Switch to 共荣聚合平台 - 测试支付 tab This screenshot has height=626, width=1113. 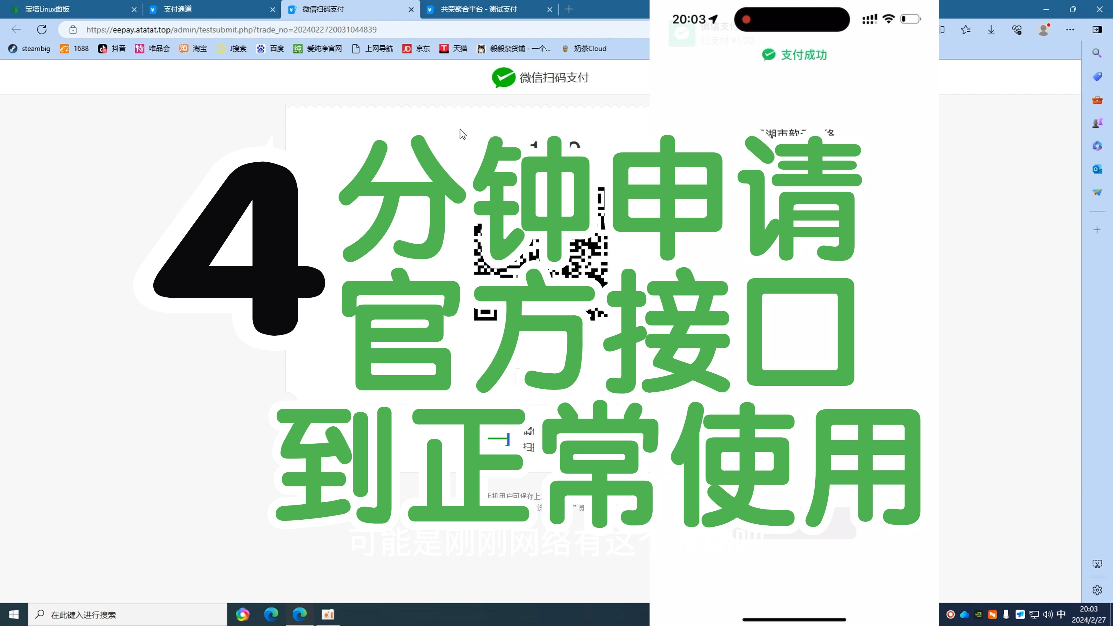point(478,9)
